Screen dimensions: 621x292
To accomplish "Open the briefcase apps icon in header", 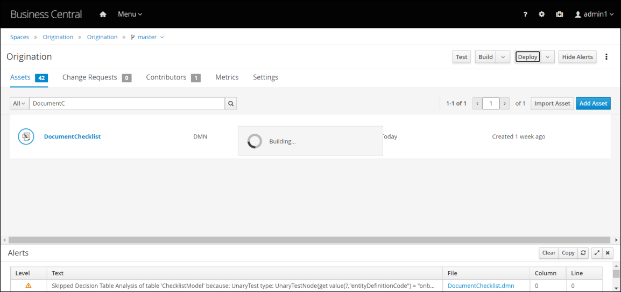I will click(560, 14).
